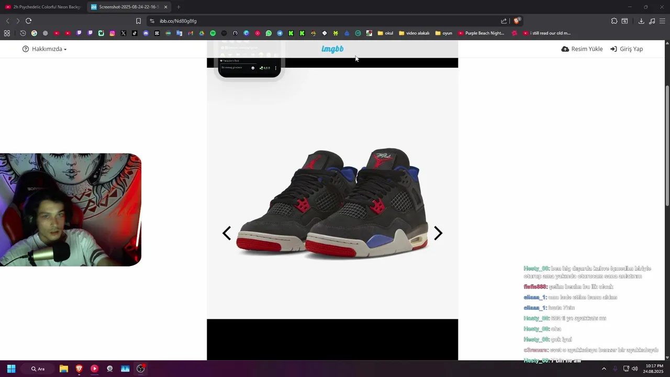
Task: Open Brave Shields lion icon
Action: click(517, 21)
